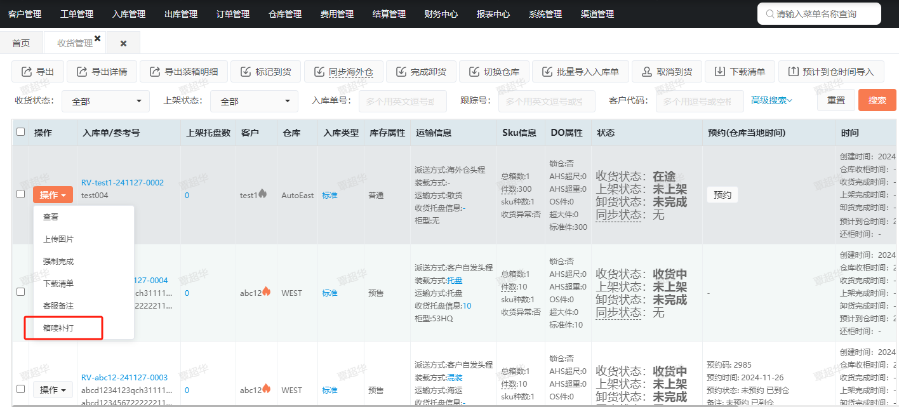Switch to the 收货管理 tab

[75, 43]
